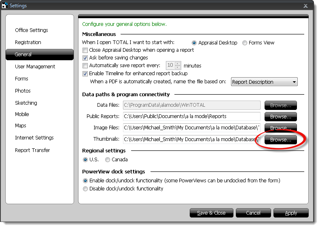The width and height of the screenshot is (320, 228).
Task: Click the Regional settings heading
Action: pyautogui.click(x=104, y=151)
